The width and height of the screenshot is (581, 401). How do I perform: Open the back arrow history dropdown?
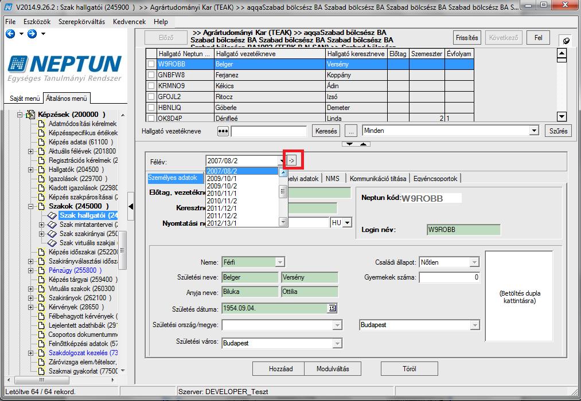click(x=21, y=34)
